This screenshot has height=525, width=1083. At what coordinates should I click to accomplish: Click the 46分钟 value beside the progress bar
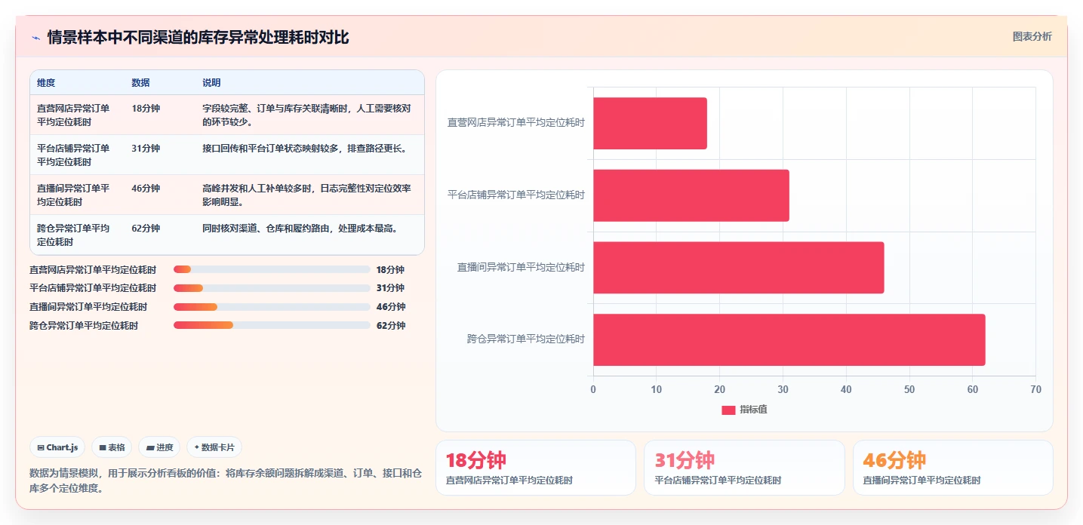pyautogui.click(x=390, y=307)
